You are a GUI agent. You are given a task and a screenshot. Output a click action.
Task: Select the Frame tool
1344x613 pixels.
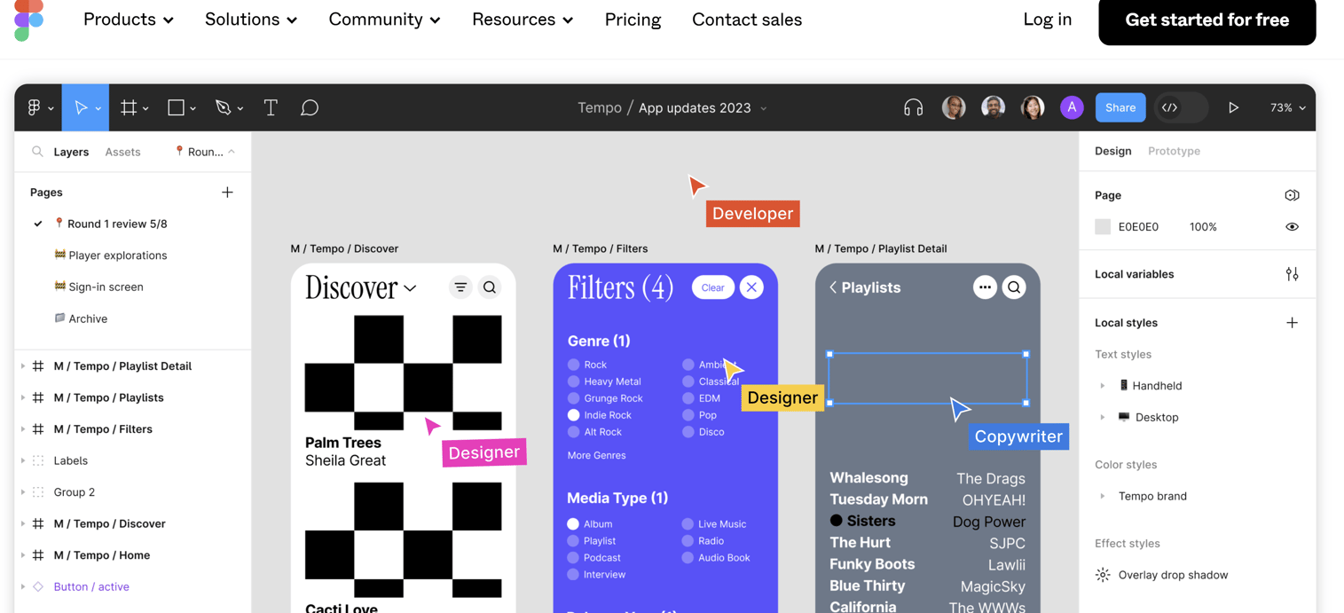tap(130, 107)
